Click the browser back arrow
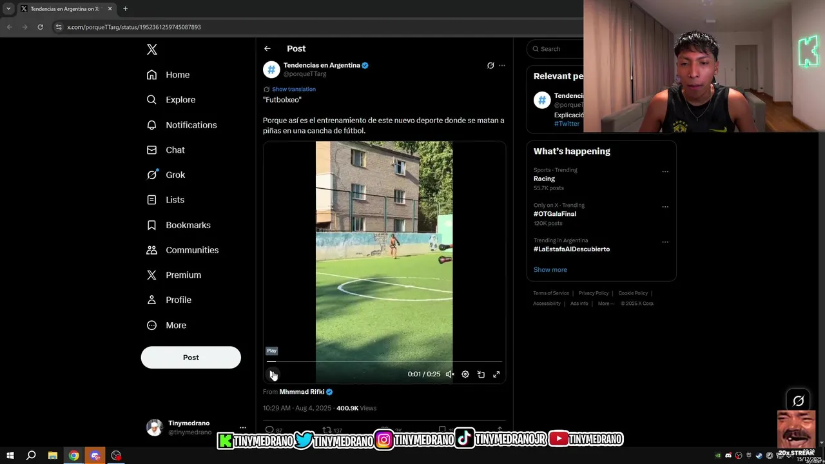Viewport: 825px width, 464px height. pos(9,27)
